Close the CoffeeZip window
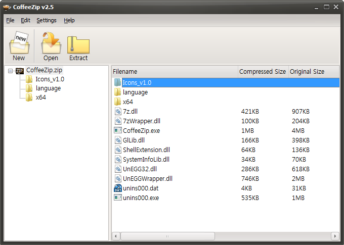This screenshot has width=344, height=245. pyautogui.click(x=336, y=7)
